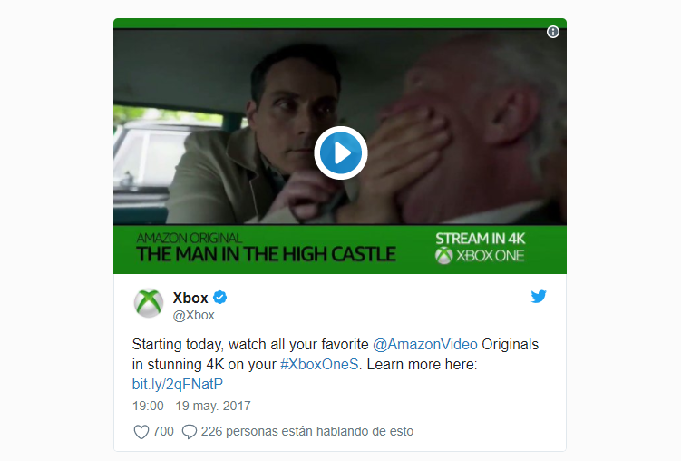Open replies via the speech bubble icon
Screen dimensions: 681x461
(x=190, y=431)
